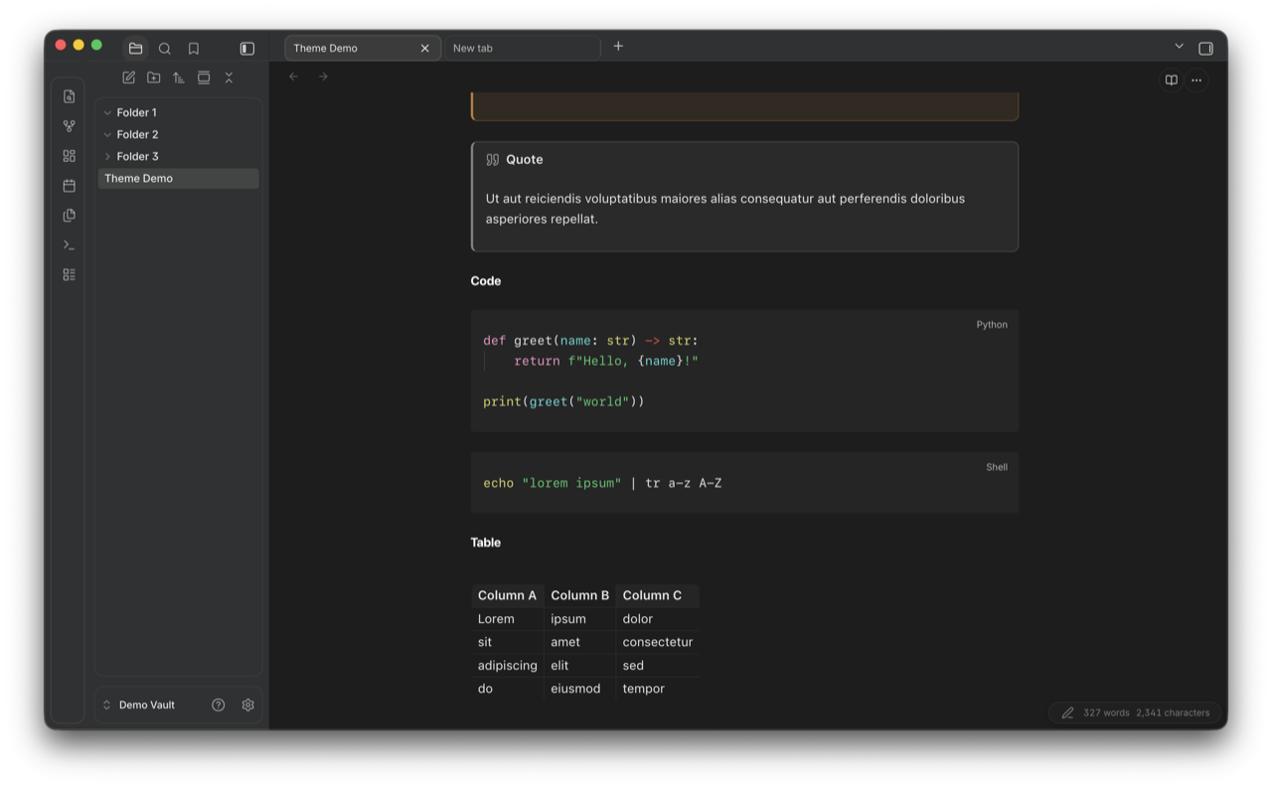The width and height of the screenshot is (1272, 788).
Task: Toggle the left sidebar collapse icon
Action: pyautogui.click(x=247, y=48)
